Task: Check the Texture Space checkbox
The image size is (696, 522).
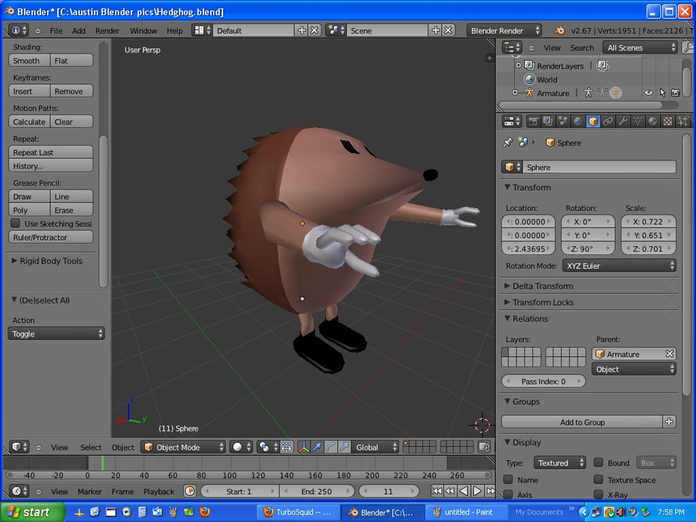Action: click(x=598, y=479)
